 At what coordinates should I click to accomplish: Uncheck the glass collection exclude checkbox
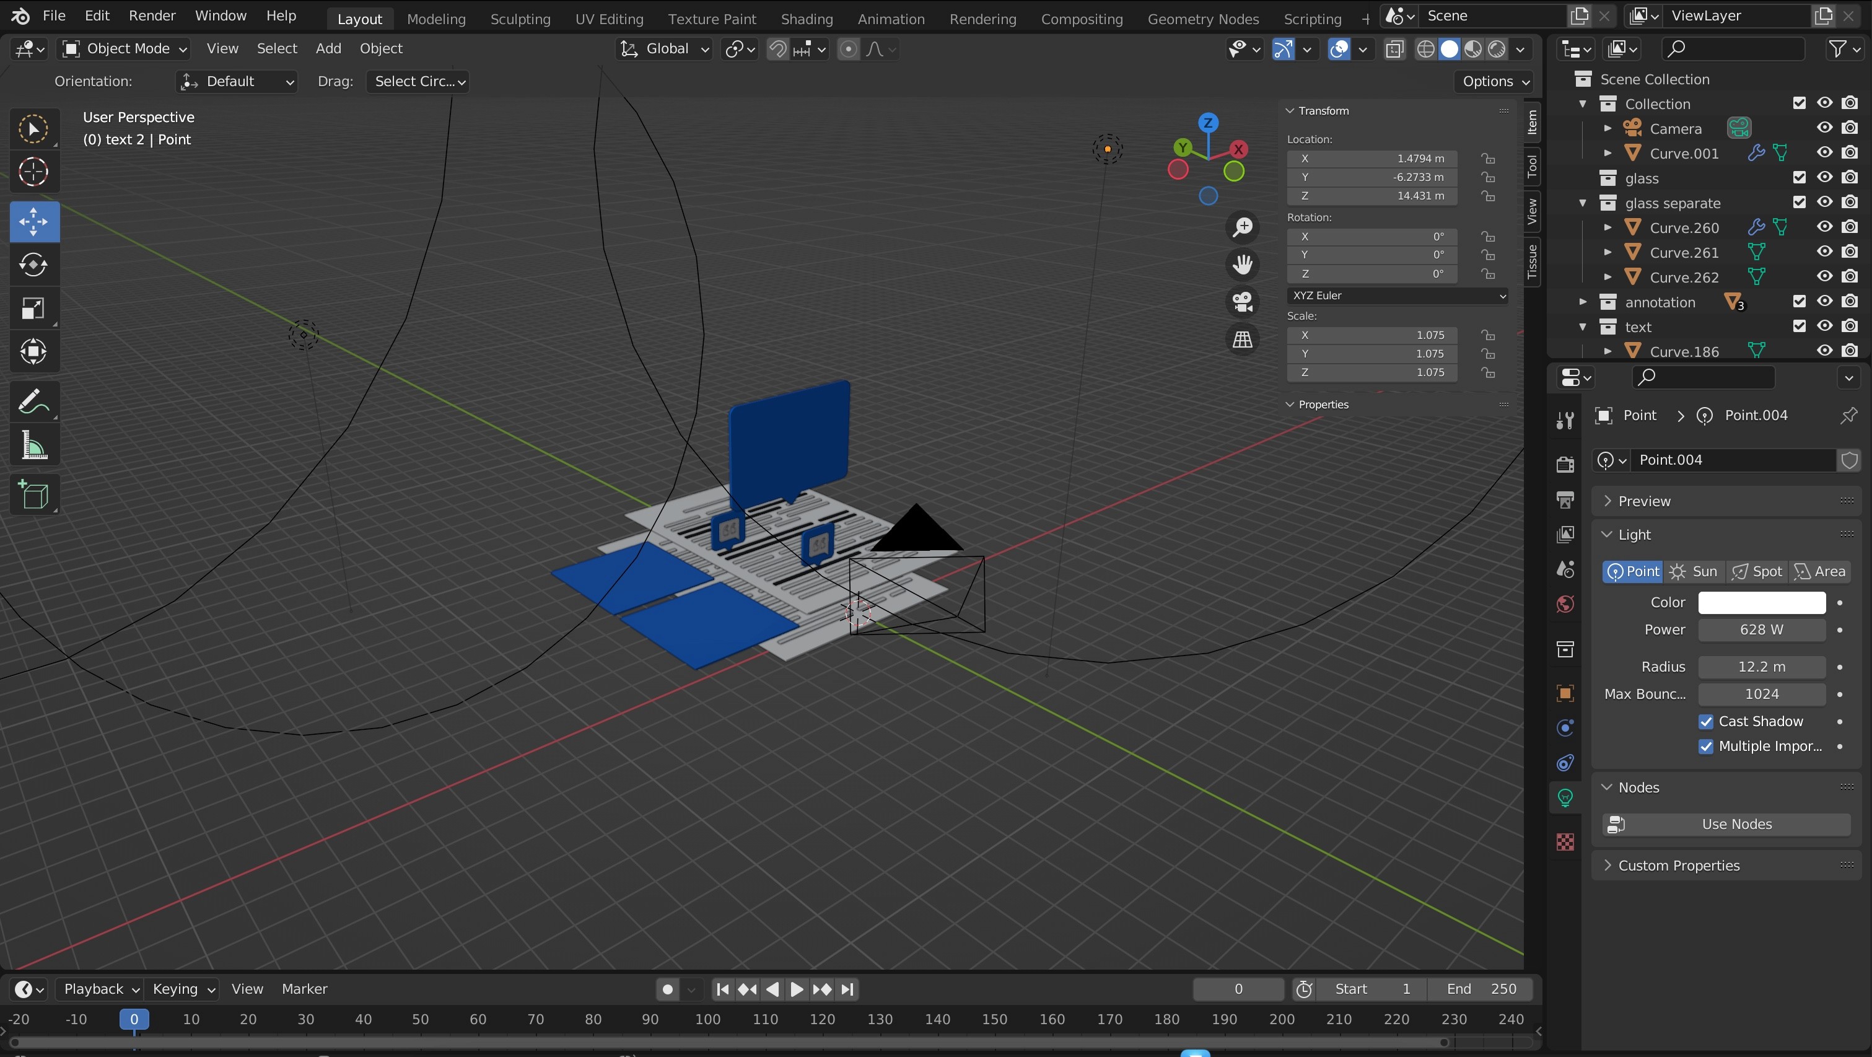pos(1800,178)
